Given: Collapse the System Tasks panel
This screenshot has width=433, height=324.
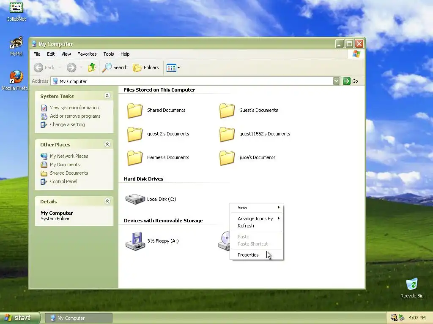Looking at the screenshot, I should click(x=107, y=96).
